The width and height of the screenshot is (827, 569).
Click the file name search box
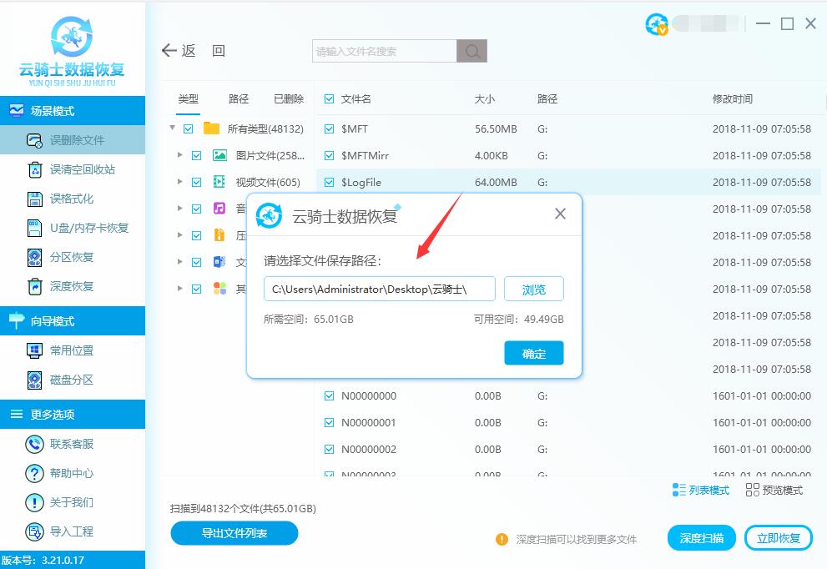[385, 51]
